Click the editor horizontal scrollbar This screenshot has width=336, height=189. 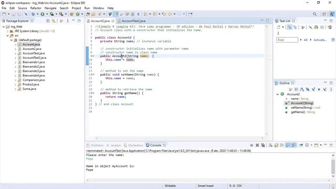(x=179, y=138)
